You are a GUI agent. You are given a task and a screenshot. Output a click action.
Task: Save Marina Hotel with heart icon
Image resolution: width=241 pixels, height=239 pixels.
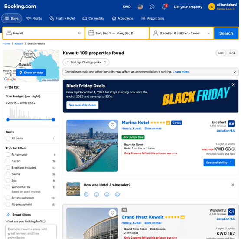(113, 125)
